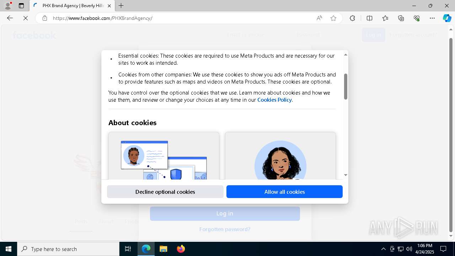The image size is (455, 256).
Task: Select the PHX Brand Agency tab
Action: (x=72, y=6)
